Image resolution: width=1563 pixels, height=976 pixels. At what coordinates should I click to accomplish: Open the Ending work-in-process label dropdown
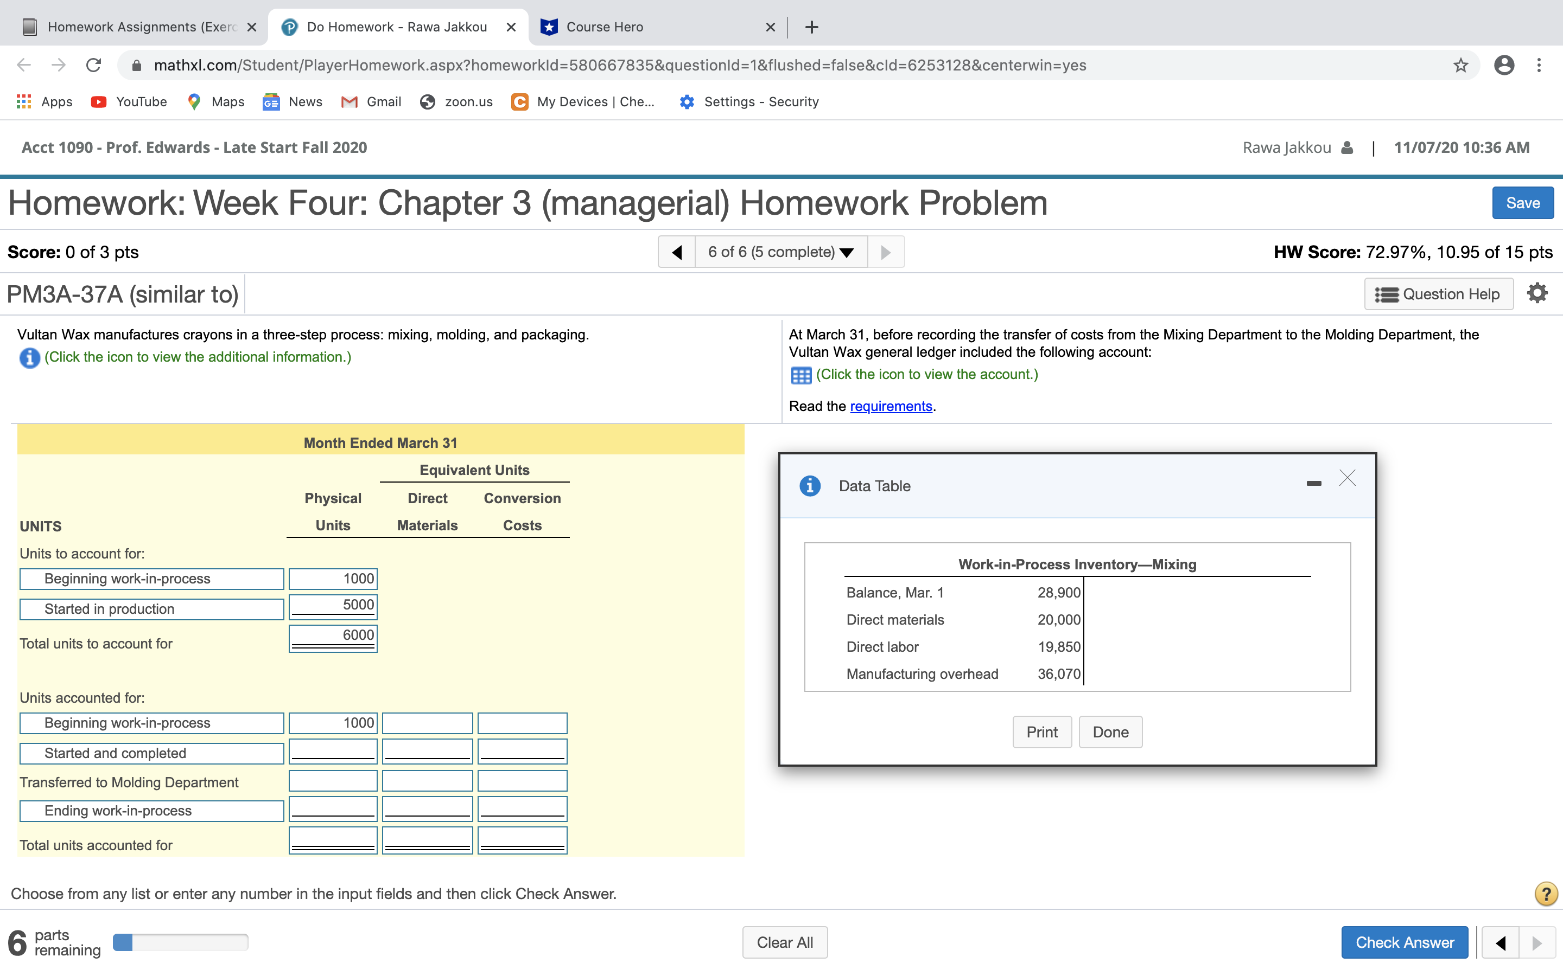tap(152, 811)
